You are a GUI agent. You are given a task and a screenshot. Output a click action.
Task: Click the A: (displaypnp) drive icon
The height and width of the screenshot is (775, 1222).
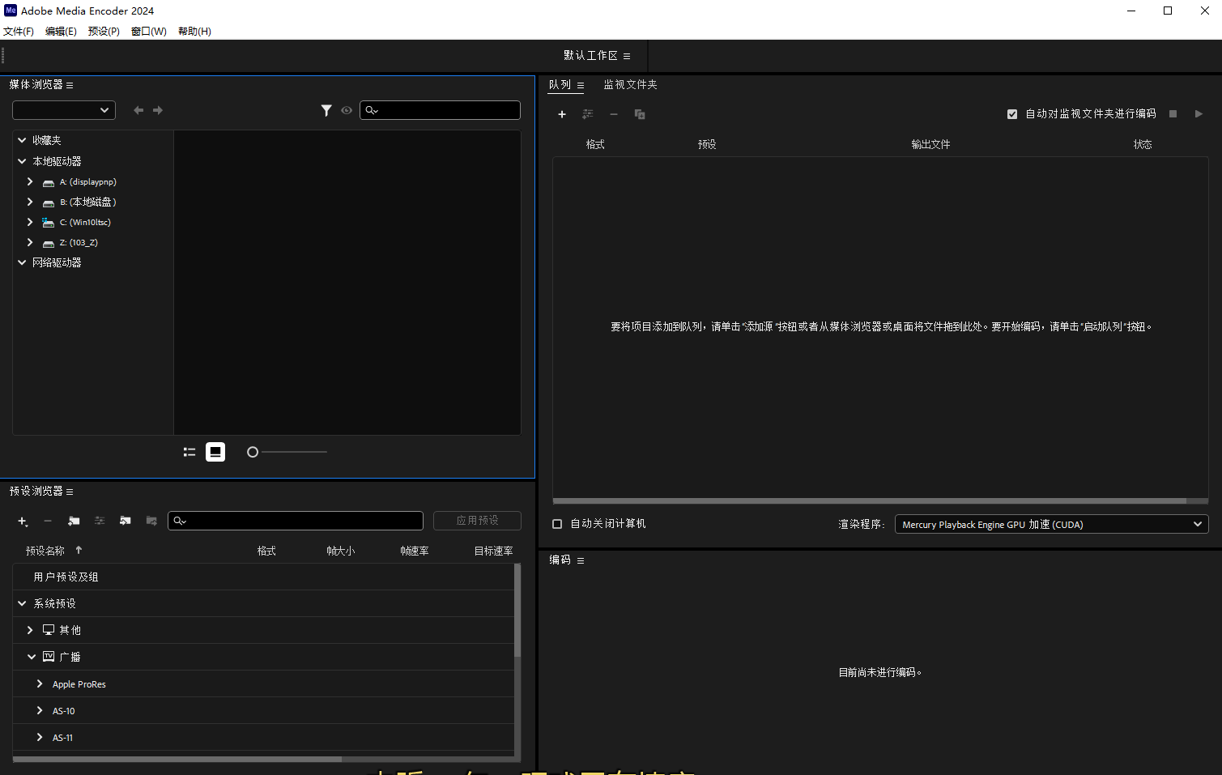tap(49, 183)
